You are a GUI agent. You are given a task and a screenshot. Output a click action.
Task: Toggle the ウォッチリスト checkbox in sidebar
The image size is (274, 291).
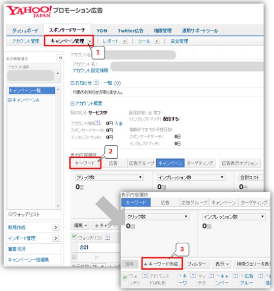pos(11,214)
